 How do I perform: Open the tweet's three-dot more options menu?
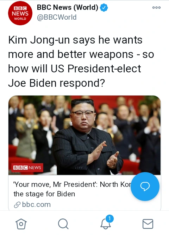(x=156, y=7)
